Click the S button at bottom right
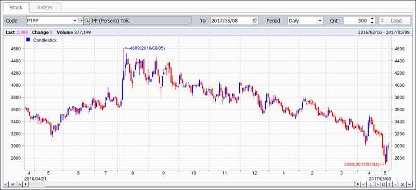Image resolution: width=416 pixels, height=190 pixels. (x=402, y=184)
